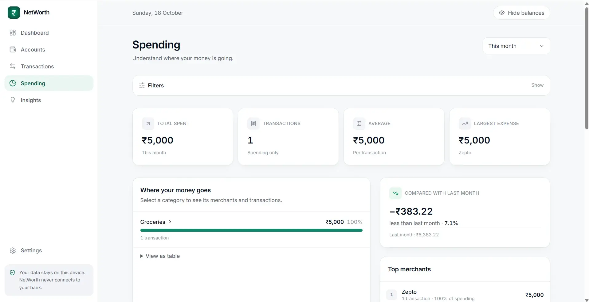
Task: Click the rank 1 badge beside Zepto
Action: tap(391, 295)
